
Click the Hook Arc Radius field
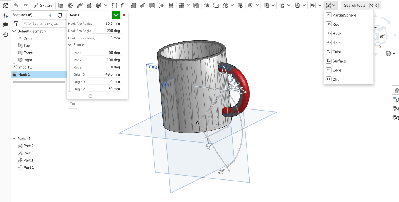[109, 24]
